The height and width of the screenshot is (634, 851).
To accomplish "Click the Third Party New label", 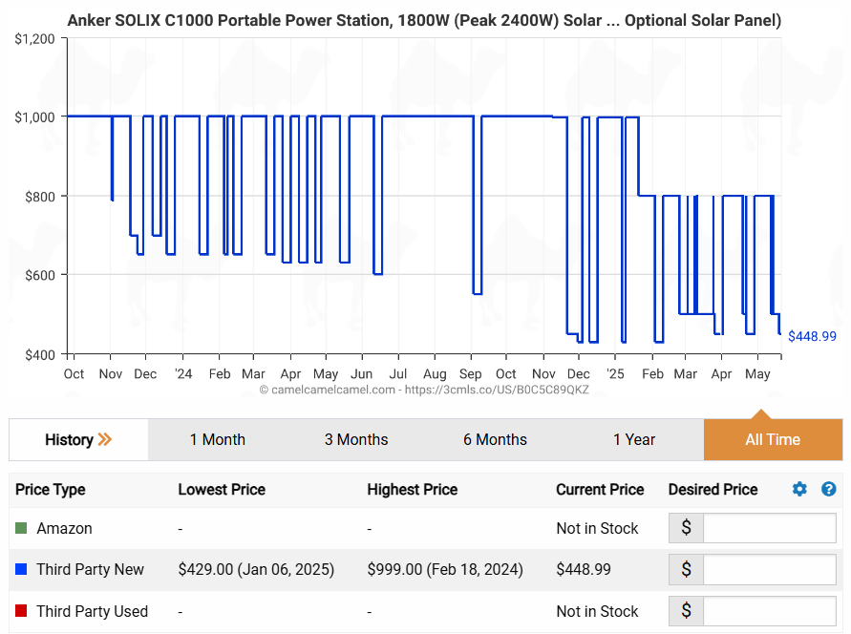I will pyautogui.click(x=90, y=570).
